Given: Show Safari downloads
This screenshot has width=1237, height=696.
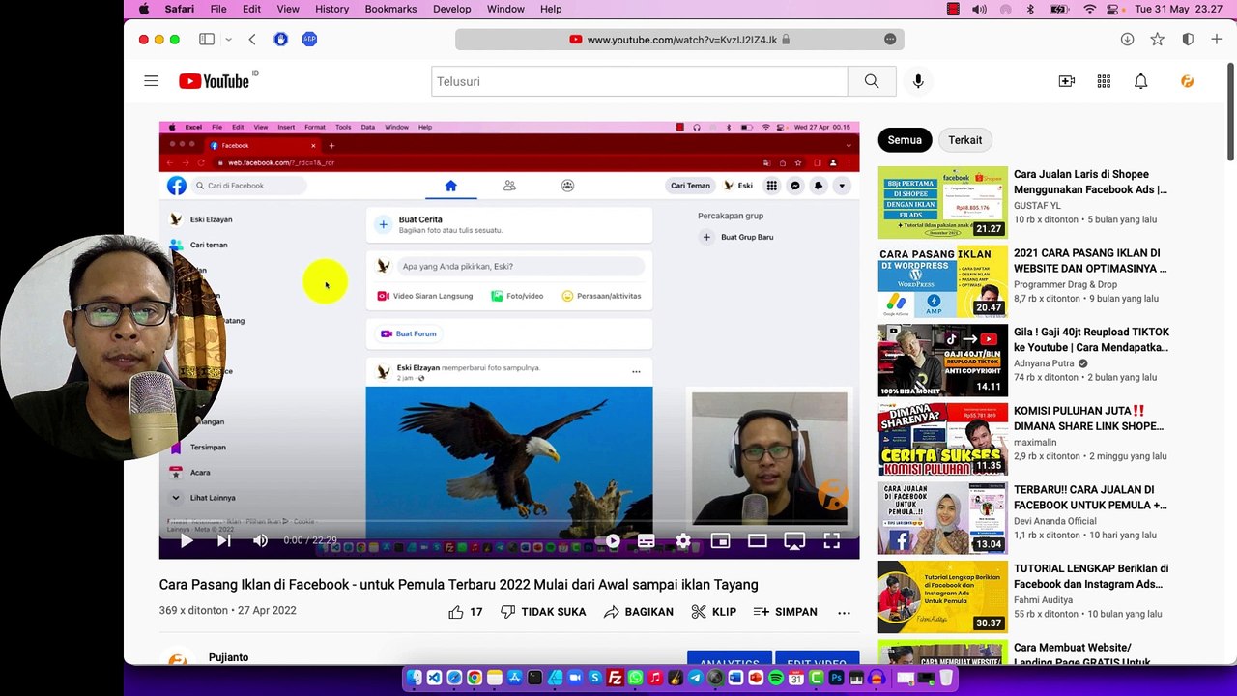Looking at the screenshot, I should 1127,40.
